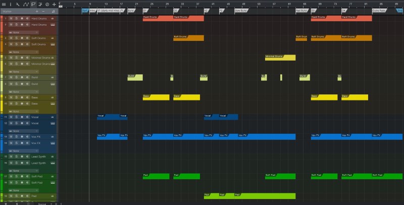
Task: Mute track 9 Bass
Action: point(11,97)
